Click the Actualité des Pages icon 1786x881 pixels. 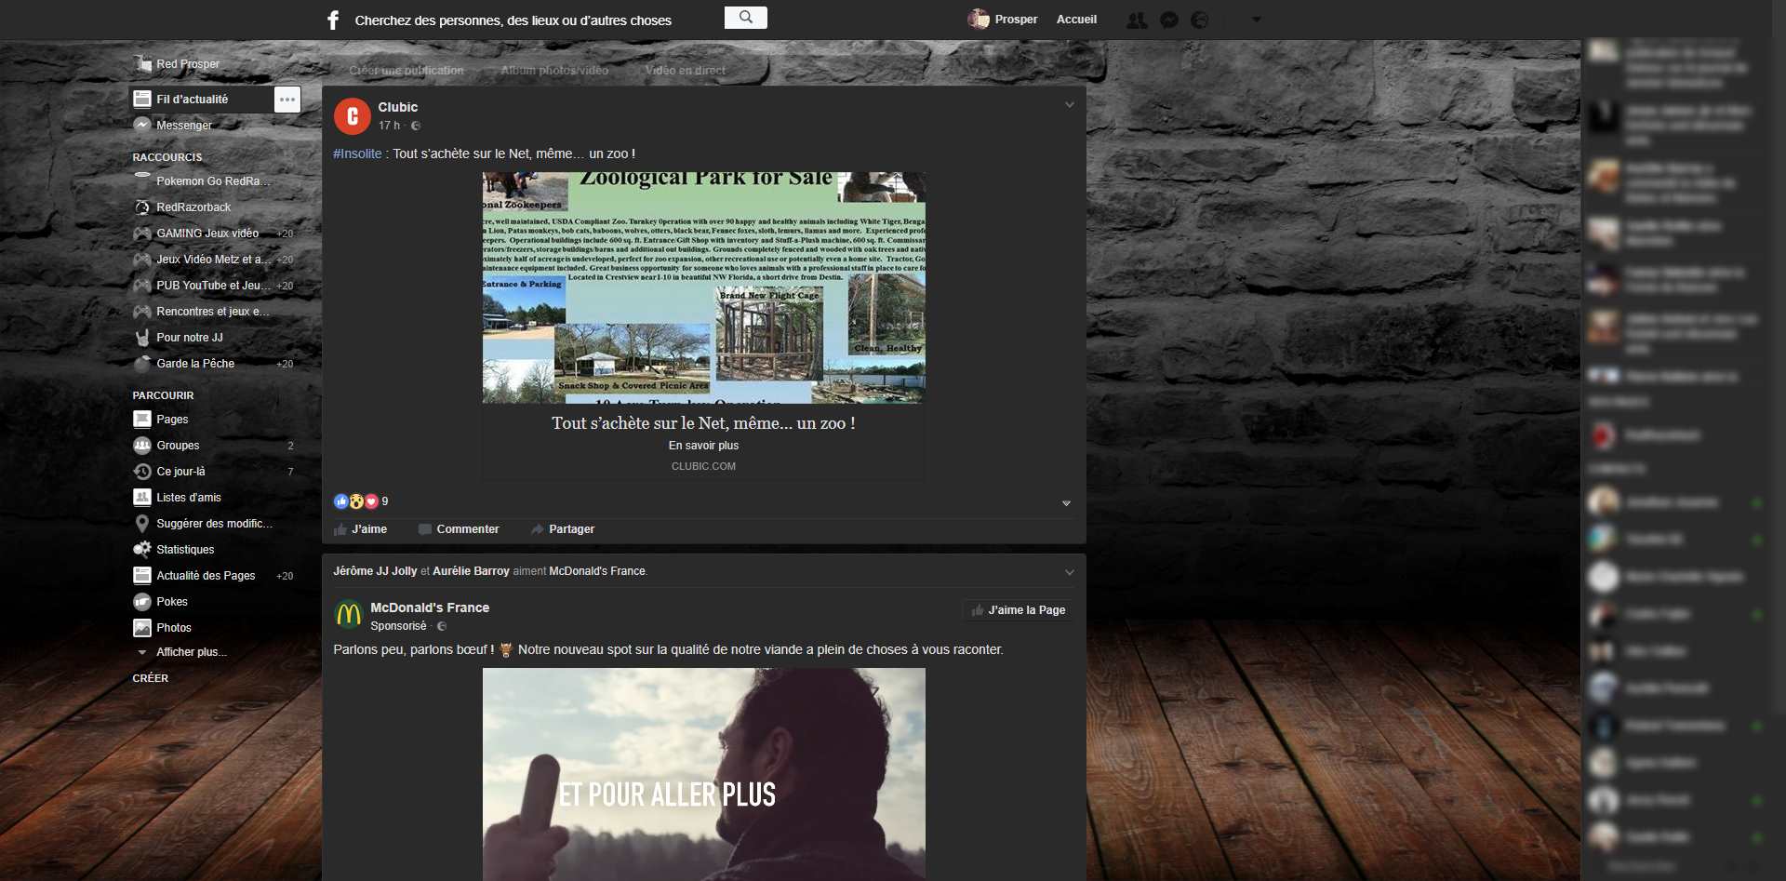(142, 576)
